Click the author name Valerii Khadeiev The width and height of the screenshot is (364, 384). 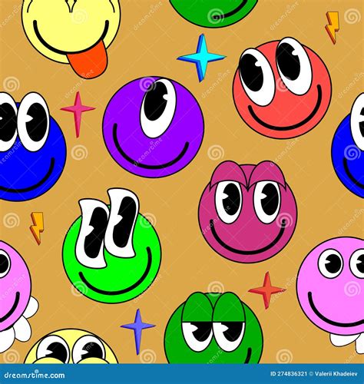pos(336,374)
